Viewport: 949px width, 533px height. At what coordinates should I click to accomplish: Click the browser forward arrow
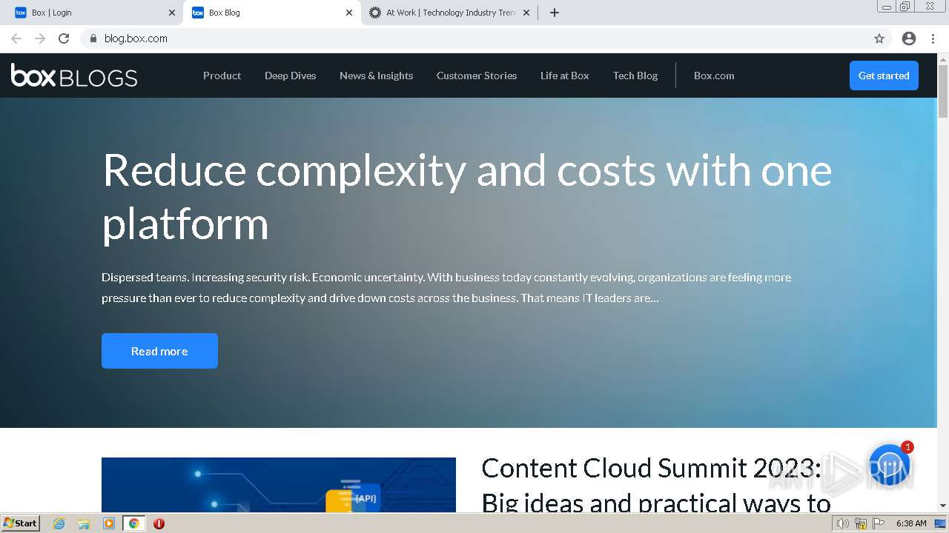click(40, 38)
